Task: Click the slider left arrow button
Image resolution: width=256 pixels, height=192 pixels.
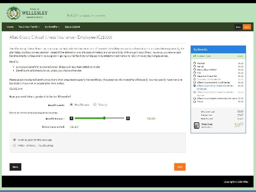Action: coord(71,118)
